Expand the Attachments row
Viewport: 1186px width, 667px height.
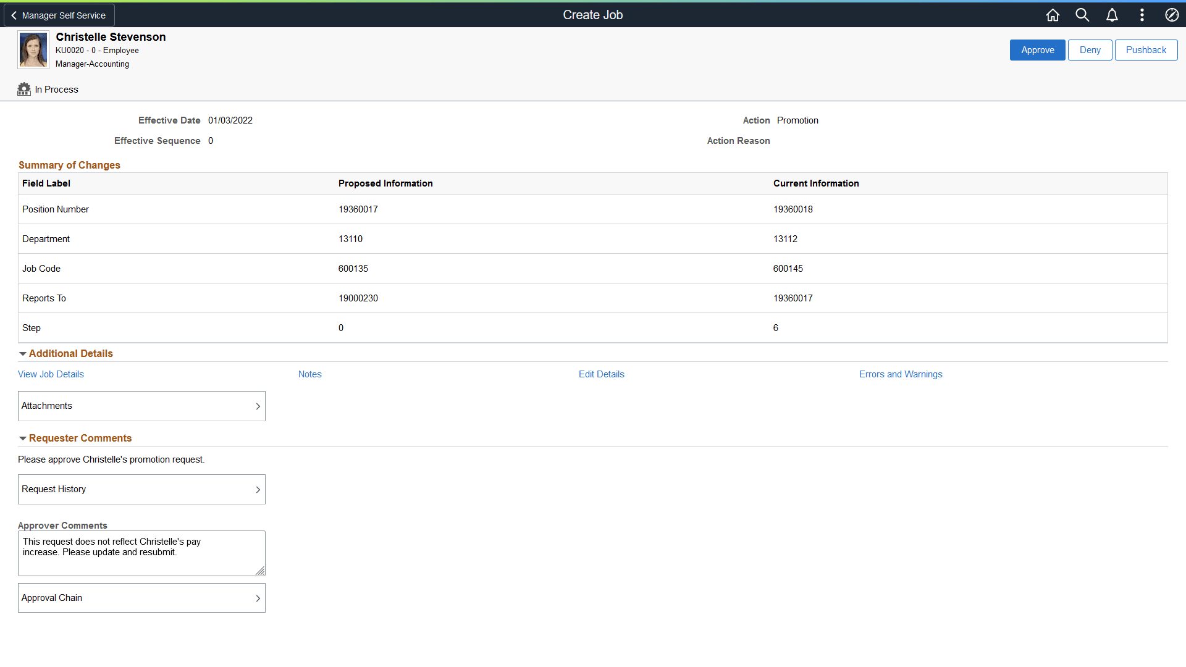click(x=141, y=406)
